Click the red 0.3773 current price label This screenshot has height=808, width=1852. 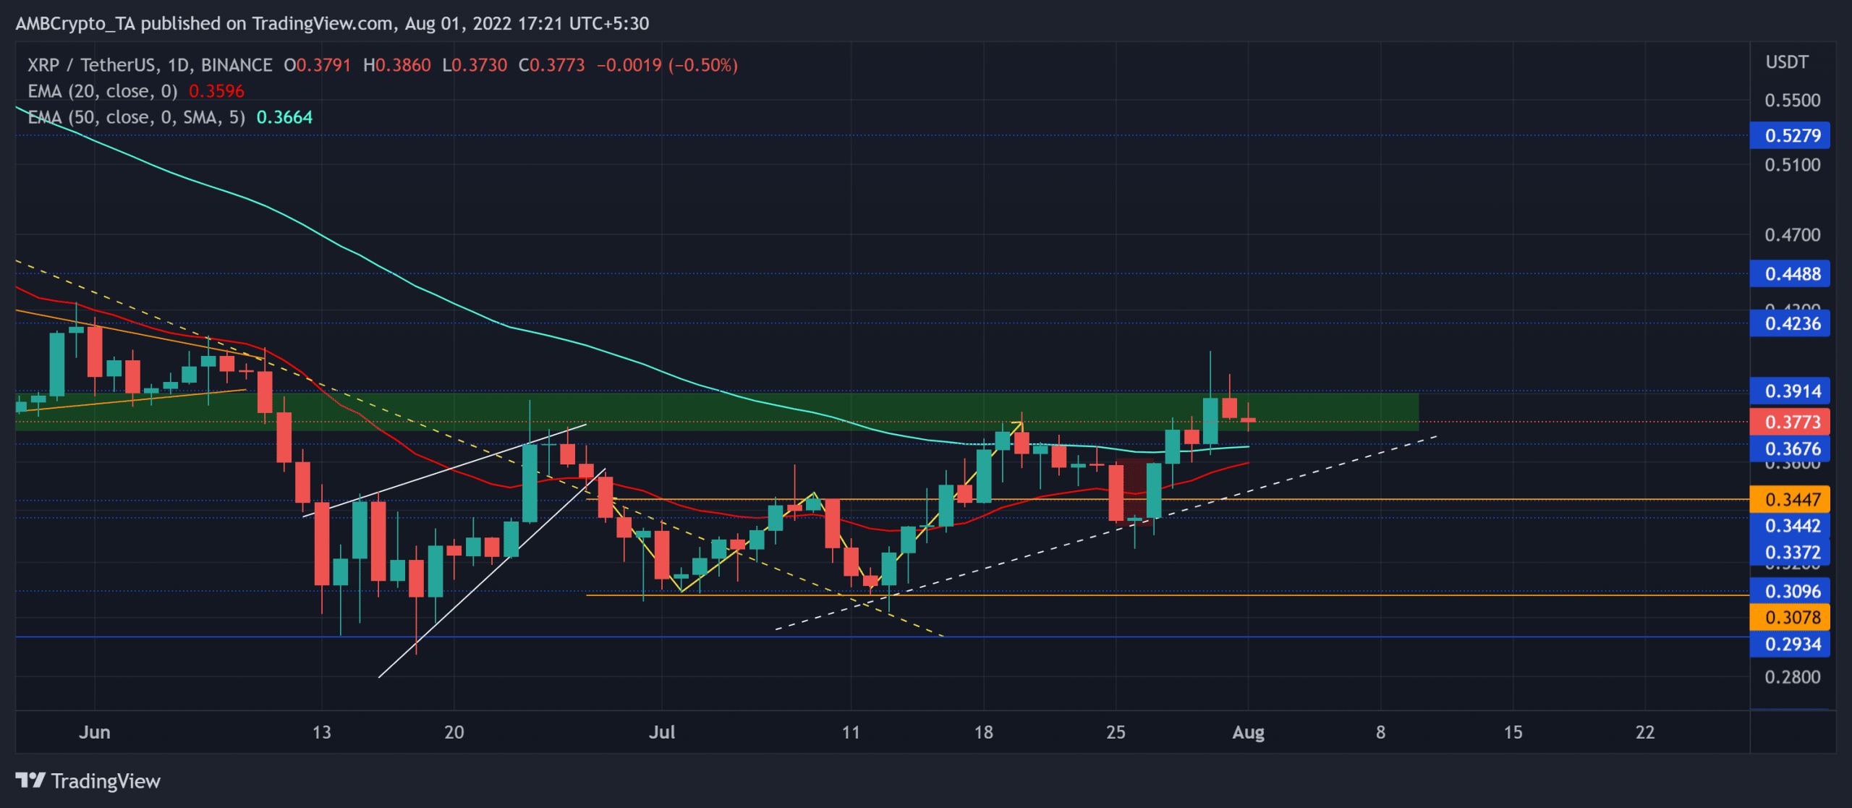(1790, 422)
